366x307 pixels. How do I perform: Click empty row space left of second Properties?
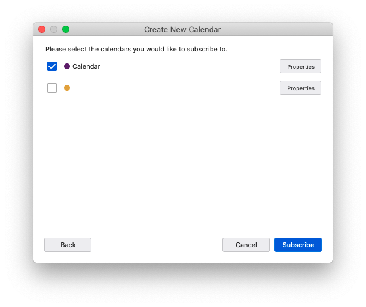175,88
